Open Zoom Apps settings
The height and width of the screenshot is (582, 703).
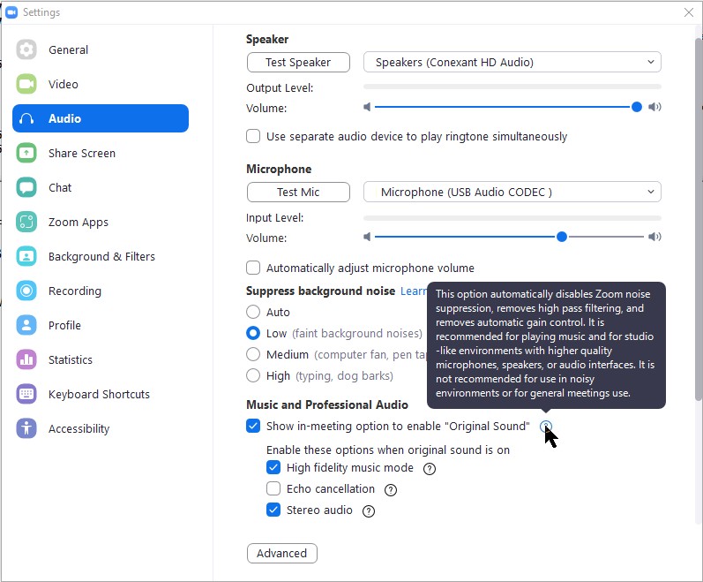pyautogui.click(x=101, y=222)
